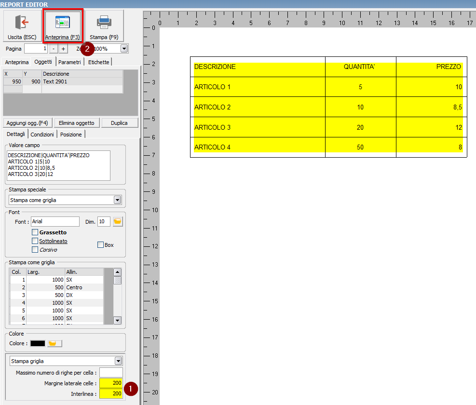
Task: Open the Condizioni tab
Action: point(42,135)
